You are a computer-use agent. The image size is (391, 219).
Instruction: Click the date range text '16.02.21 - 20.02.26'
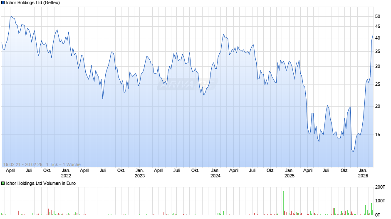tap(23, 164)
